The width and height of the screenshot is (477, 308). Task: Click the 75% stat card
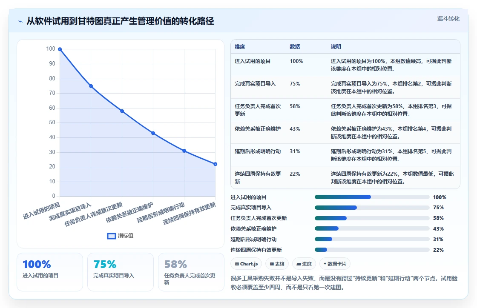(121, 272)
